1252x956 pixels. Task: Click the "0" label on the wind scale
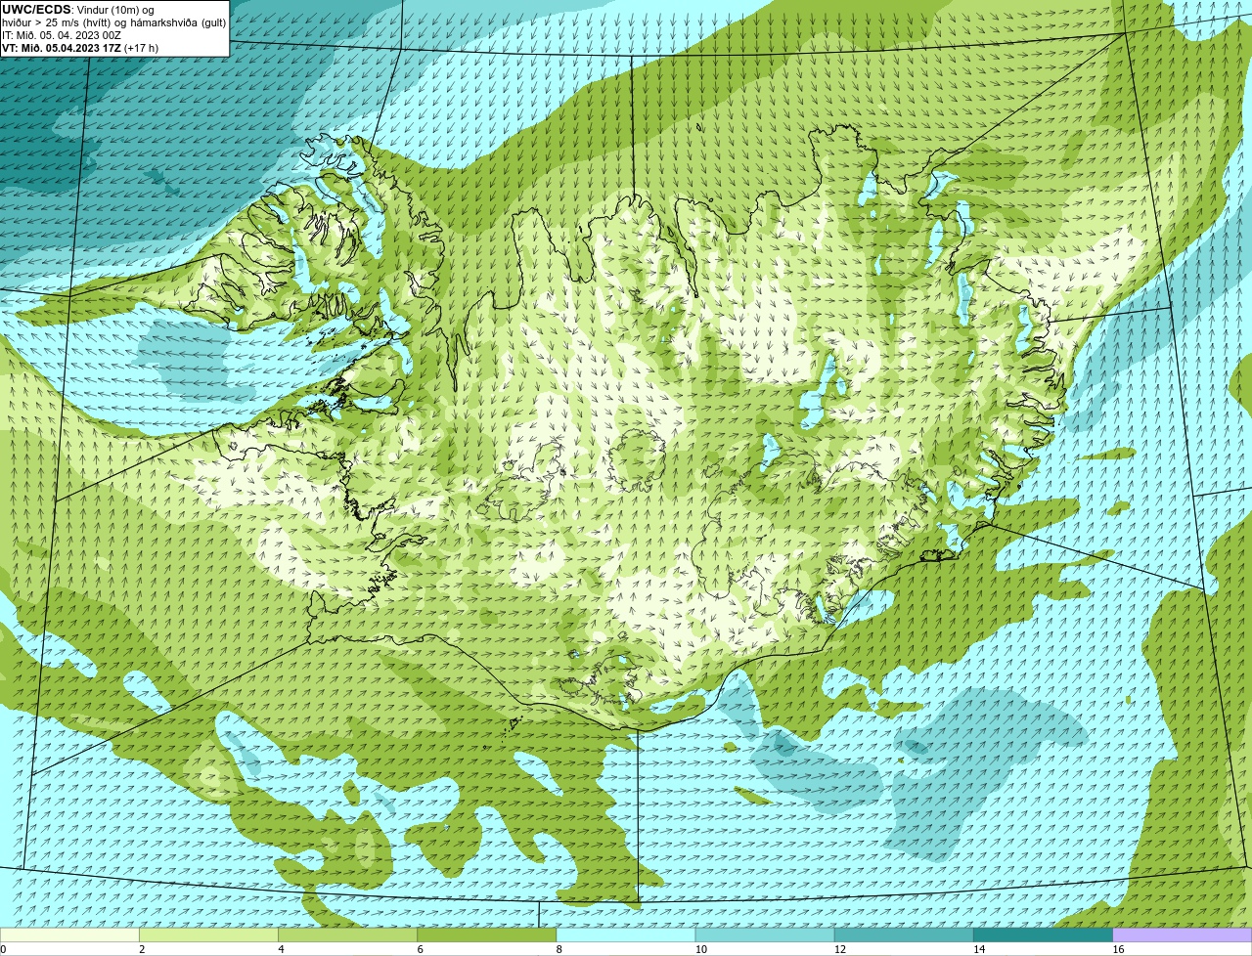pyautogui.click(x=3, y=949)
